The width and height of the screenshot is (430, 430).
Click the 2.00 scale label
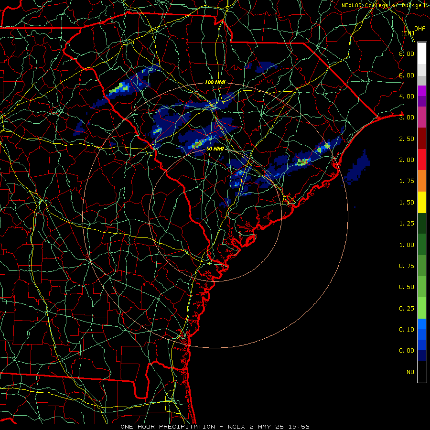[407, 160]
